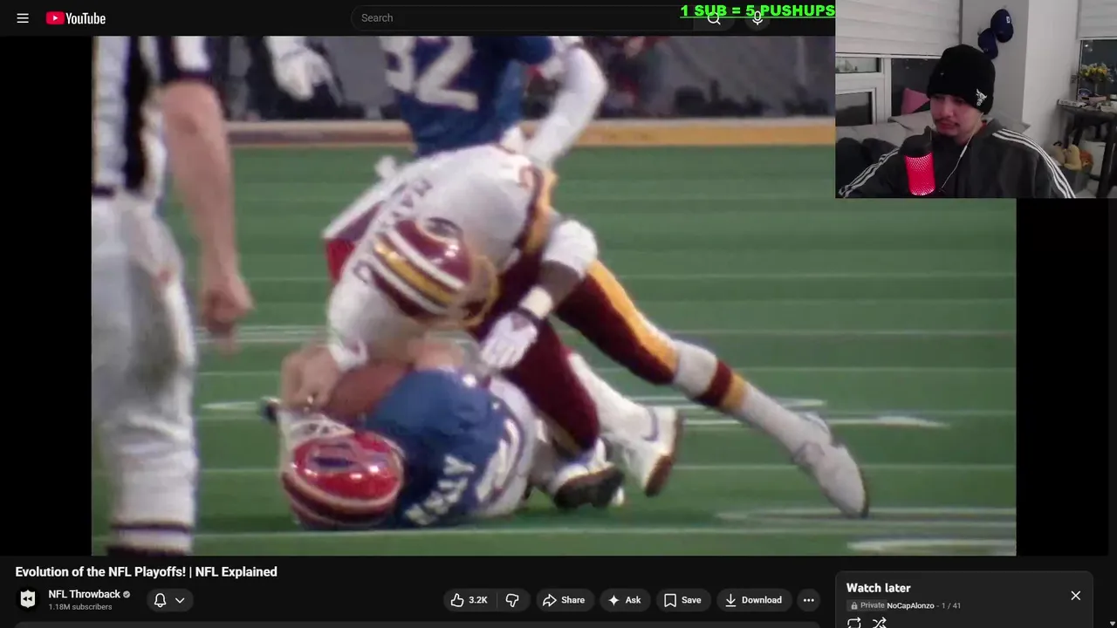Click the Private lock badge in Watch later
The image size is (1117, 628).
(x=867, y=605)
